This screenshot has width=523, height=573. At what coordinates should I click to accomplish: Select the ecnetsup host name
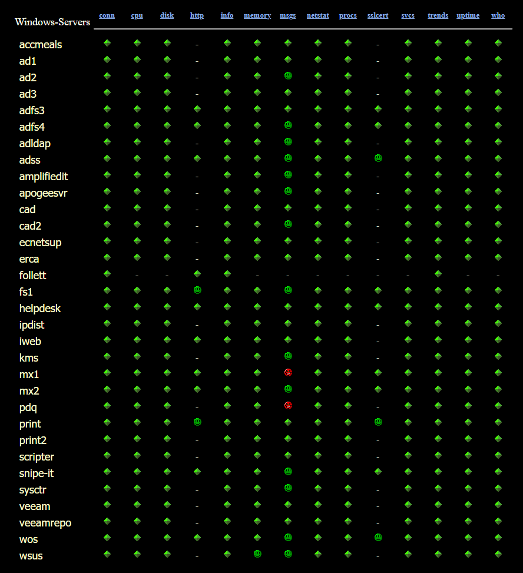coord(40,243)
